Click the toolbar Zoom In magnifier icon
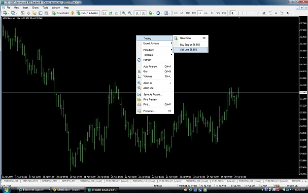308x193 pixels. pyautogui.click(x=124, y=13)
